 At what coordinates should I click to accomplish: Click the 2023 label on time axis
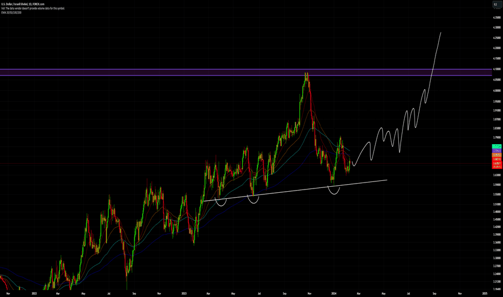pyautogui.click(x=184, y=293)
